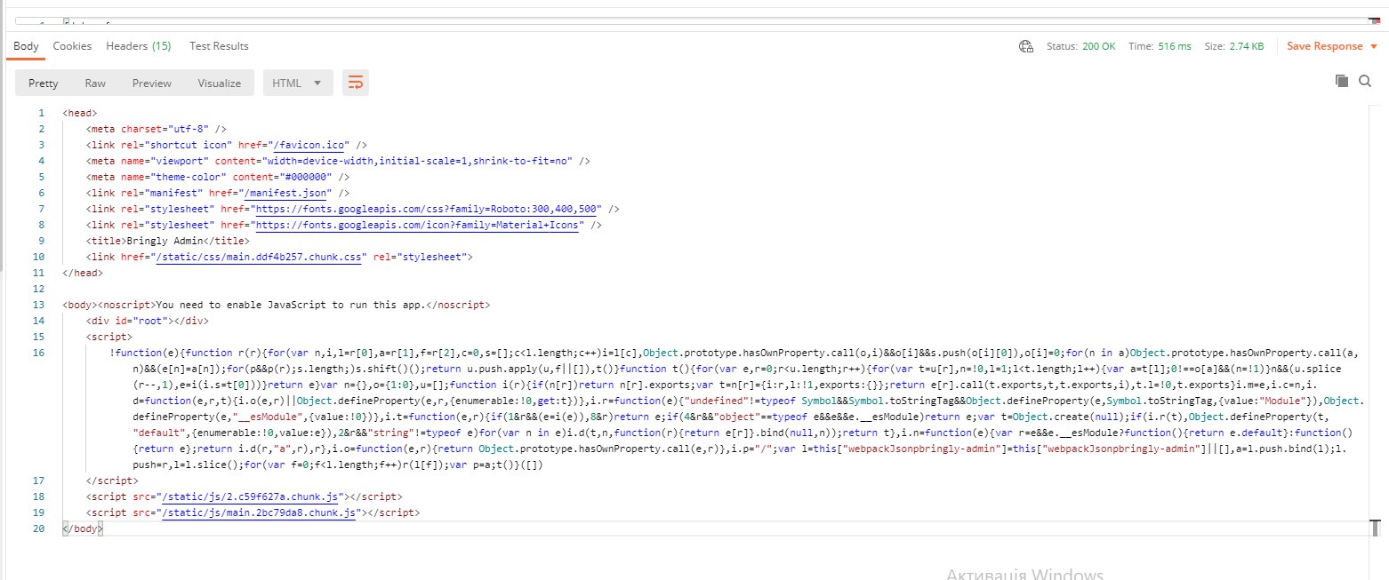1389x580 pixels.
Task: Select the Visualize view mode
Action: (220, 83)
